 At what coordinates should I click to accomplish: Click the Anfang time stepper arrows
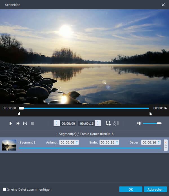click(77, 143)
